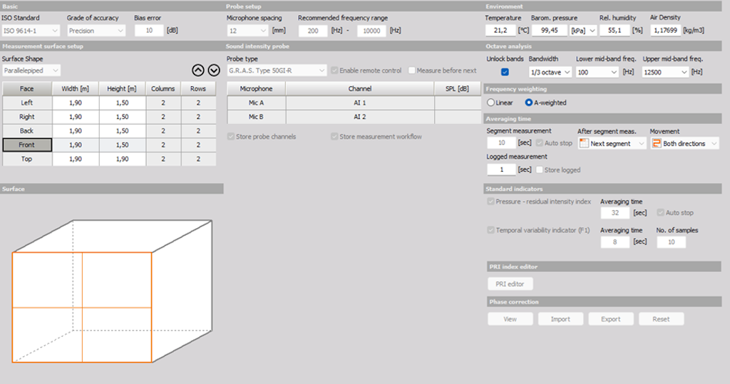Click the Left face Width cell
The width and height of the screenshot is (730, 384).
[x=76, y=103]
